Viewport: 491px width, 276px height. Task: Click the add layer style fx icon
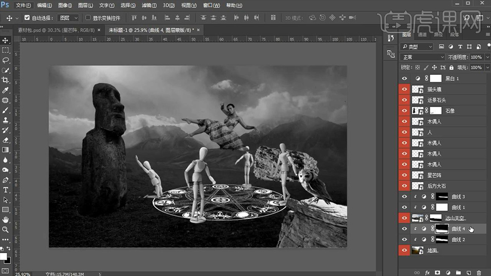[427, 273]
